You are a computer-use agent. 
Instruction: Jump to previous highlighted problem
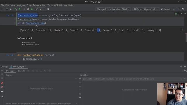[x=182, y=14]
